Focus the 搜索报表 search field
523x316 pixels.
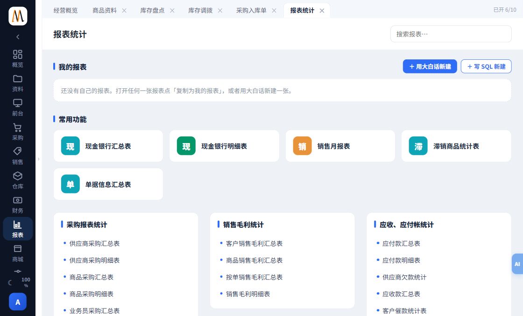click(451, 34)
